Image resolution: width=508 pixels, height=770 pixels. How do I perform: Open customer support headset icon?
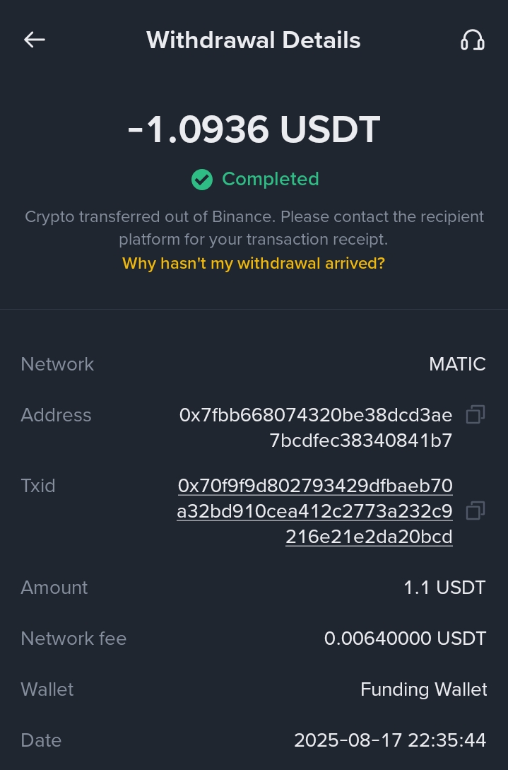[x=472, y=41]
